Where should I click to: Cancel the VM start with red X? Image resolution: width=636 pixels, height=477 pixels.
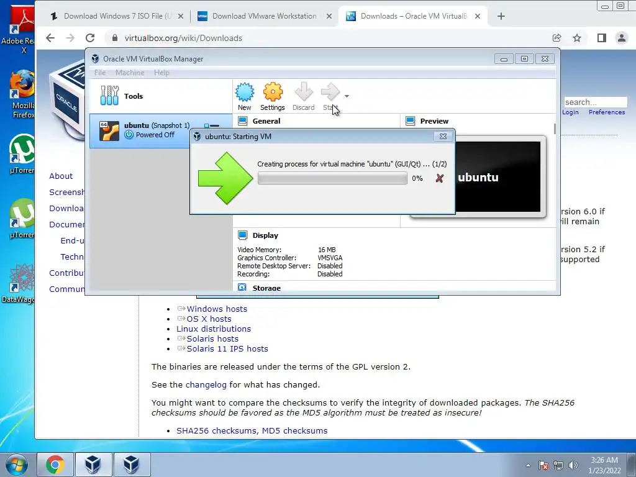(439, 178)
